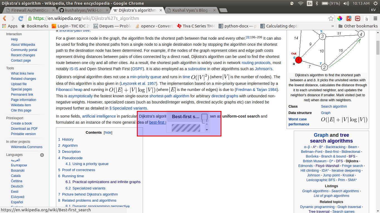This screenshot has height=213, width=380.
Task: Open the Chrome menu button
Action: [x=375, y=19]
